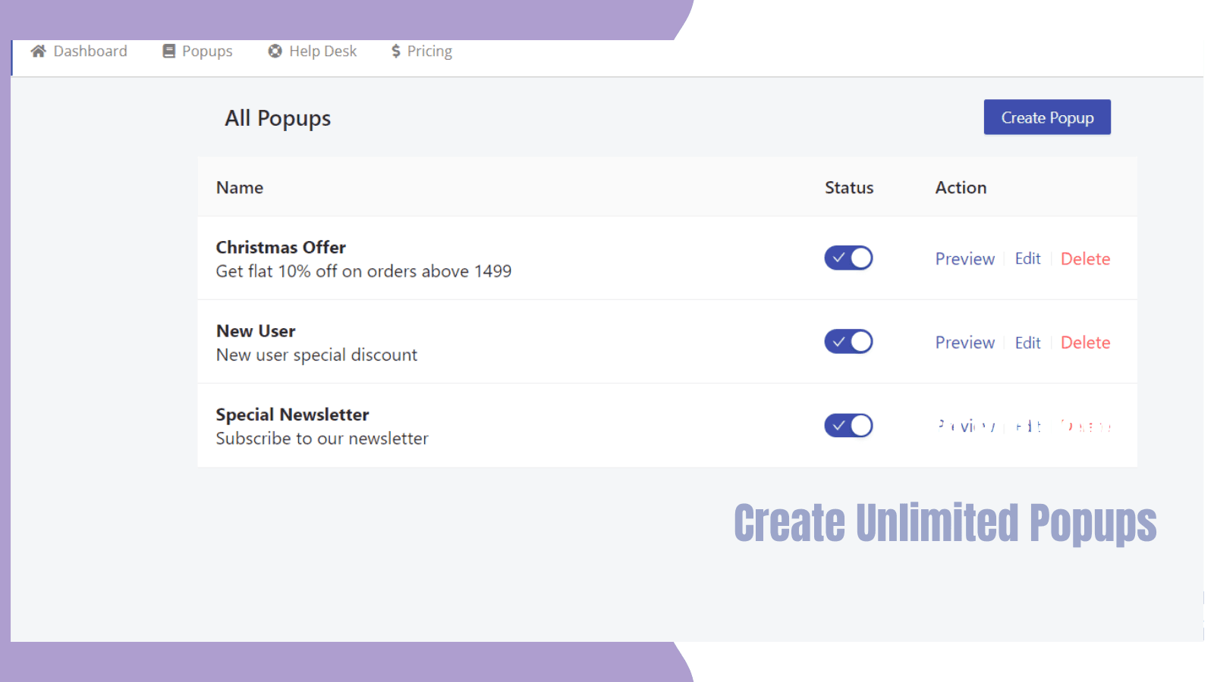Click the Name column header
This screenshot has width=1214, height=682.
click(239, 187)
